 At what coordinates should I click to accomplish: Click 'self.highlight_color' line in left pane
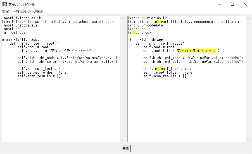pos(67,62)
